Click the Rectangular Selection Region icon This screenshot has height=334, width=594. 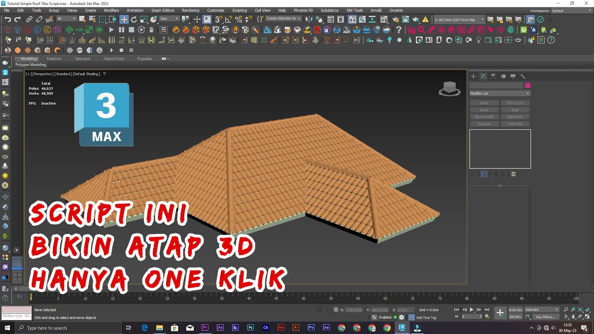102,19
